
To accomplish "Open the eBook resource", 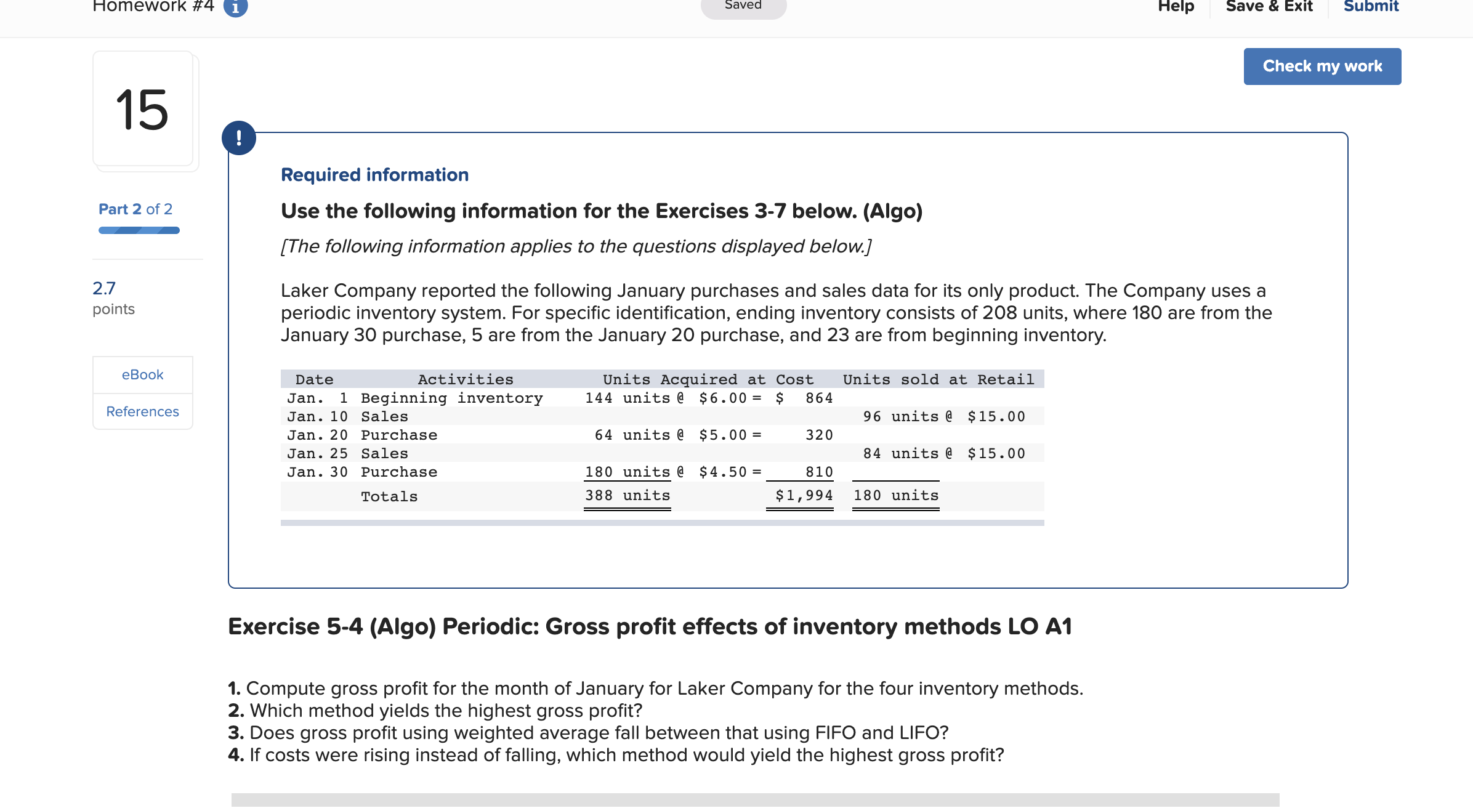I will [x=142, y=374].
